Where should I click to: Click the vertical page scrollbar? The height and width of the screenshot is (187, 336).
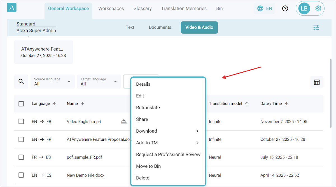click(331, 92)
